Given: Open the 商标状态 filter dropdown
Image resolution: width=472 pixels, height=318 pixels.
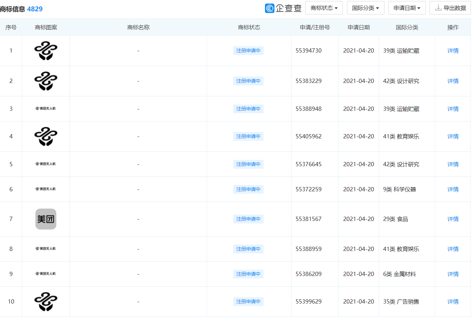Looking at the screenshot, I should coord(324,7).
